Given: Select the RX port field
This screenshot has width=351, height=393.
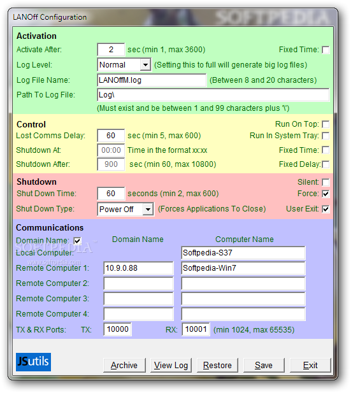Looking at the screenshot, I should click(x=196, y=329).
